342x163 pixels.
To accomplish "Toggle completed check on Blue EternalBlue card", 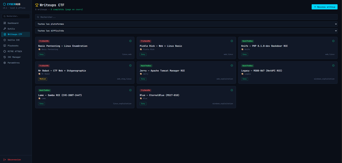I will click(x=232, y=90).
